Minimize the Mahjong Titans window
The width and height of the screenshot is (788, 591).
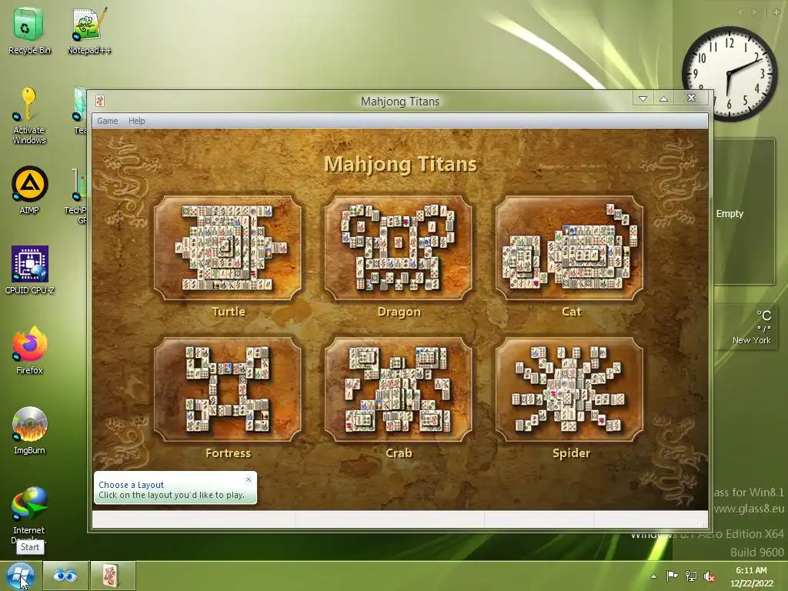click(643, 98)
